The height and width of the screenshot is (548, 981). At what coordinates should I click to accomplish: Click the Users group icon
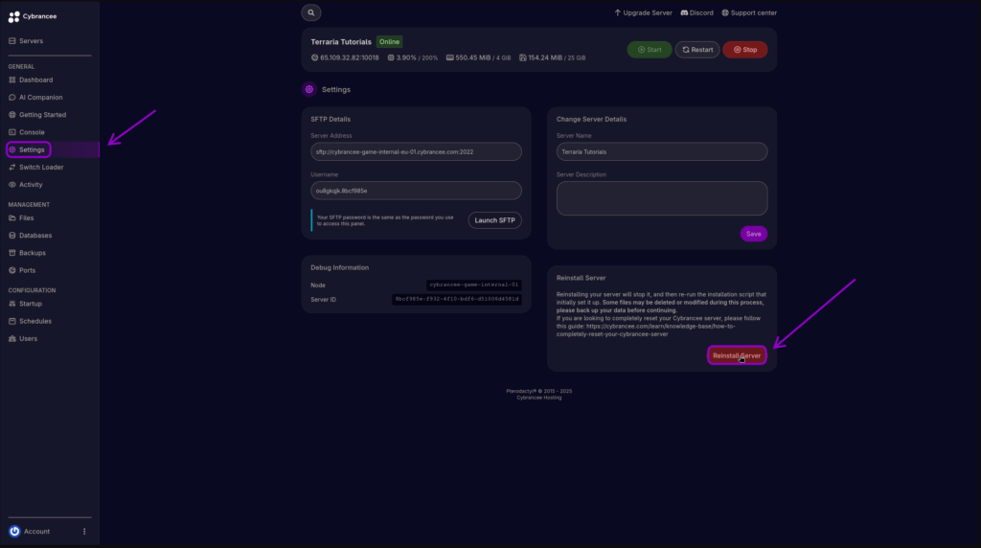click(x=11, y=338)
